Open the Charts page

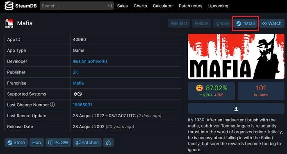click(140, 6)
